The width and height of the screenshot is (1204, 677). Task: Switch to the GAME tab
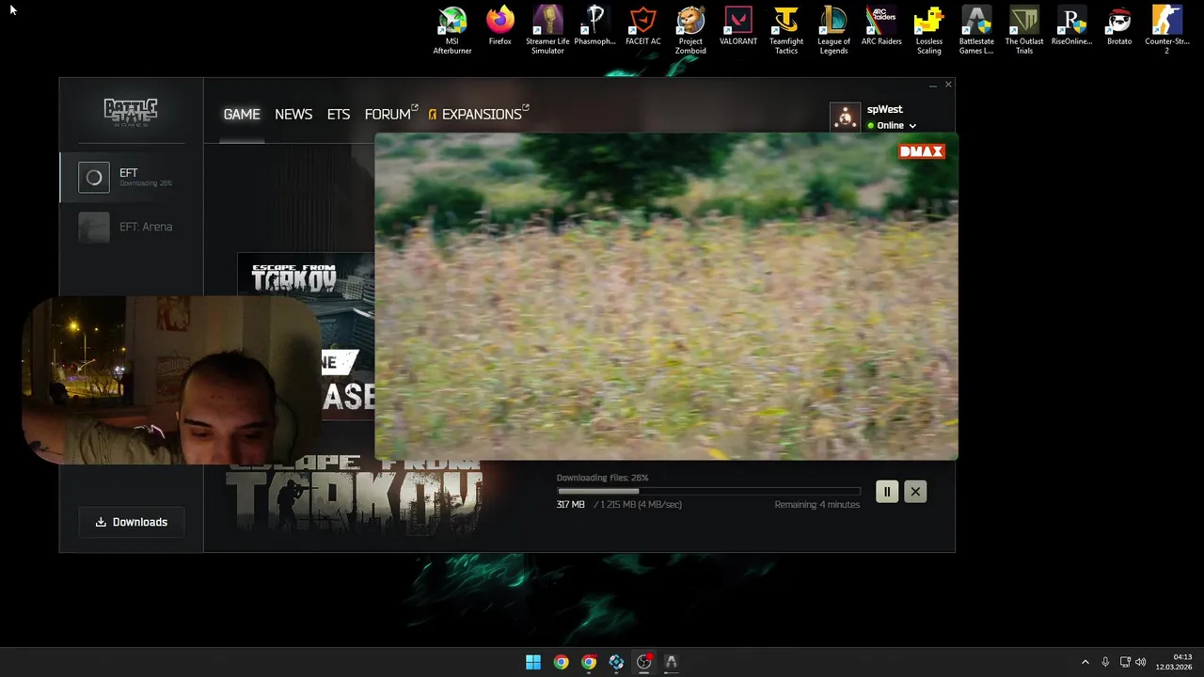click(242, 114)
